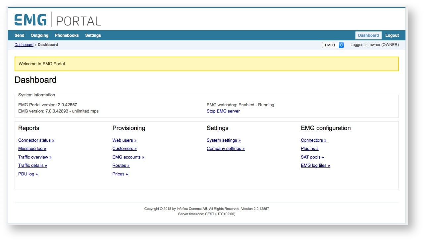This screenshot has height=241, width=424.
Task: Manage Web users under Provisioning
Action: [x=124, y=140]
